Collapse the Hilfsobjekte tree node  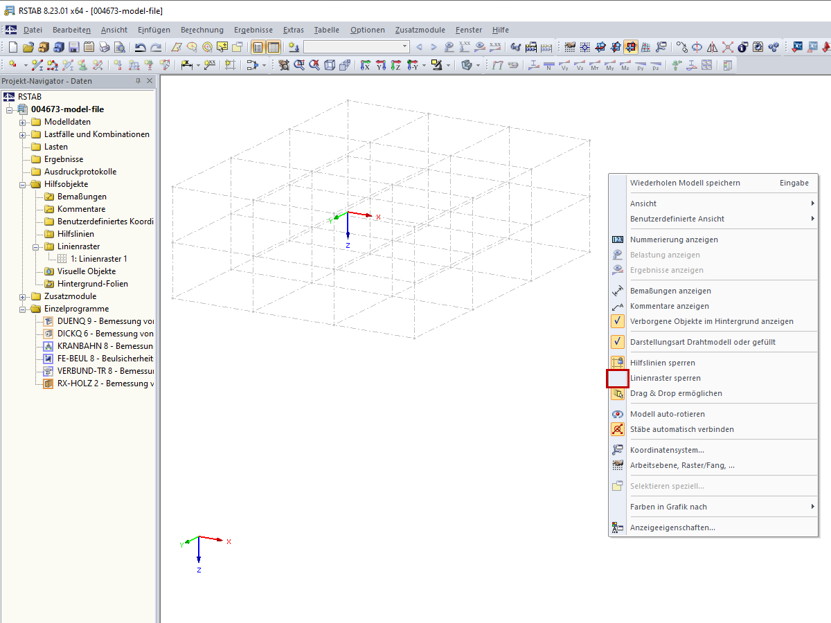point(23,184)
